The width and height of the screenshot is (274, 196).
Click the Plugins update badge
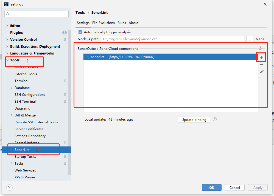click(x=65, y=32)
